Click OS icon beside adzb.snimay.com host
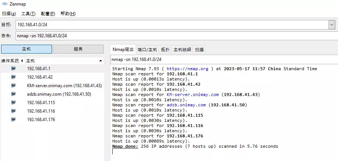This screenshot has width=338, height=161. (x=13, y=94)
